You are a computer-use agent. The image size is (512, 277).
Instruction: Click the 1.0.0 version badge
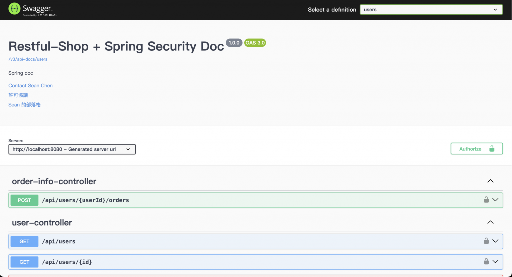pos(234,43)
